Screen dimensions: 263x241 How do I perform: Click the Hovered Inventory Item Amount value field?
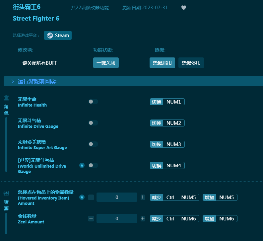point(117,197)
